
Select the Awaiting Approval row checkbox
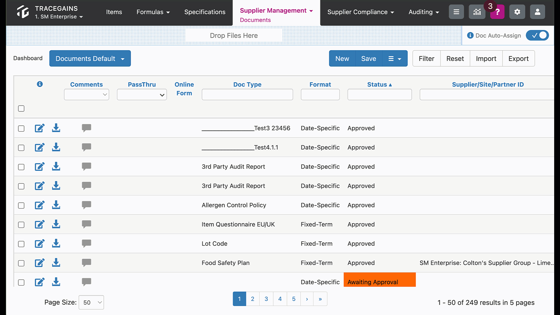(21, 283)
